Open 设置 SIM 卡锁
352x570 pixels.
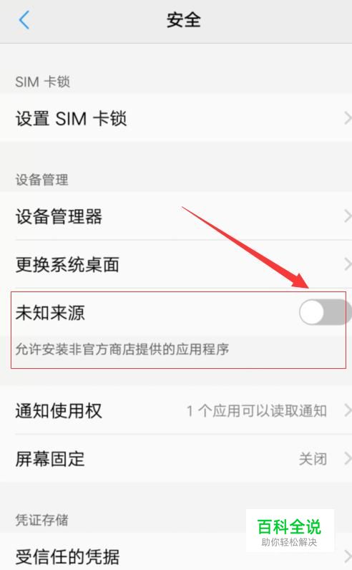coord(176,118)
